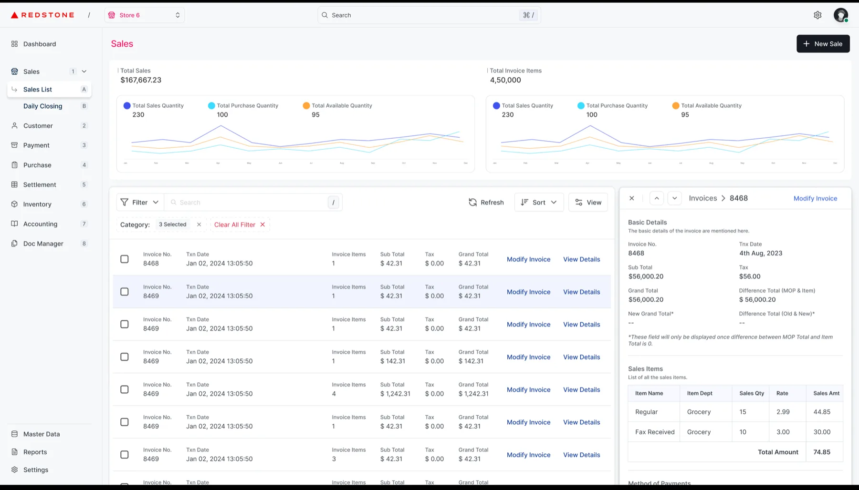The height and width of the screenshot is (490, 859).
Task: Click the Fax Received item name
Action: point(655,432)
